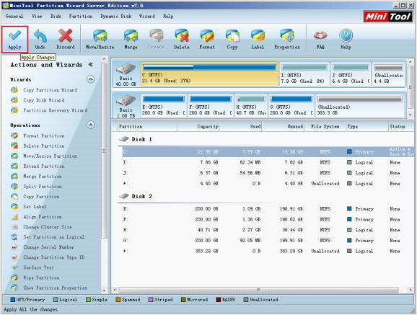Click the greyed Create toolbar icon
This screenshot has height=315, width=417.
157,36
